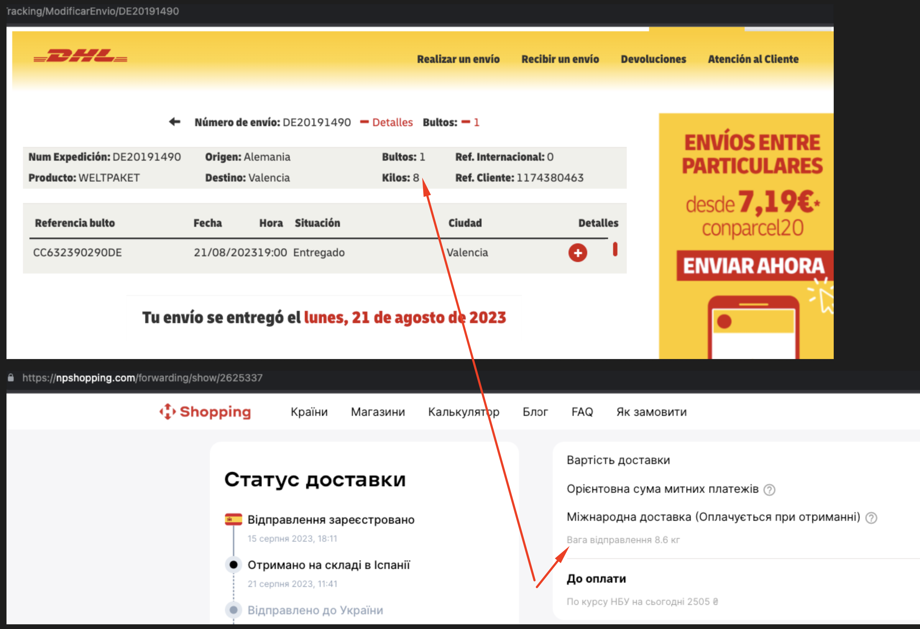Open Atención al Cliente
The height and width of the screenshot is (629, 920).
[x=753, y=59]
